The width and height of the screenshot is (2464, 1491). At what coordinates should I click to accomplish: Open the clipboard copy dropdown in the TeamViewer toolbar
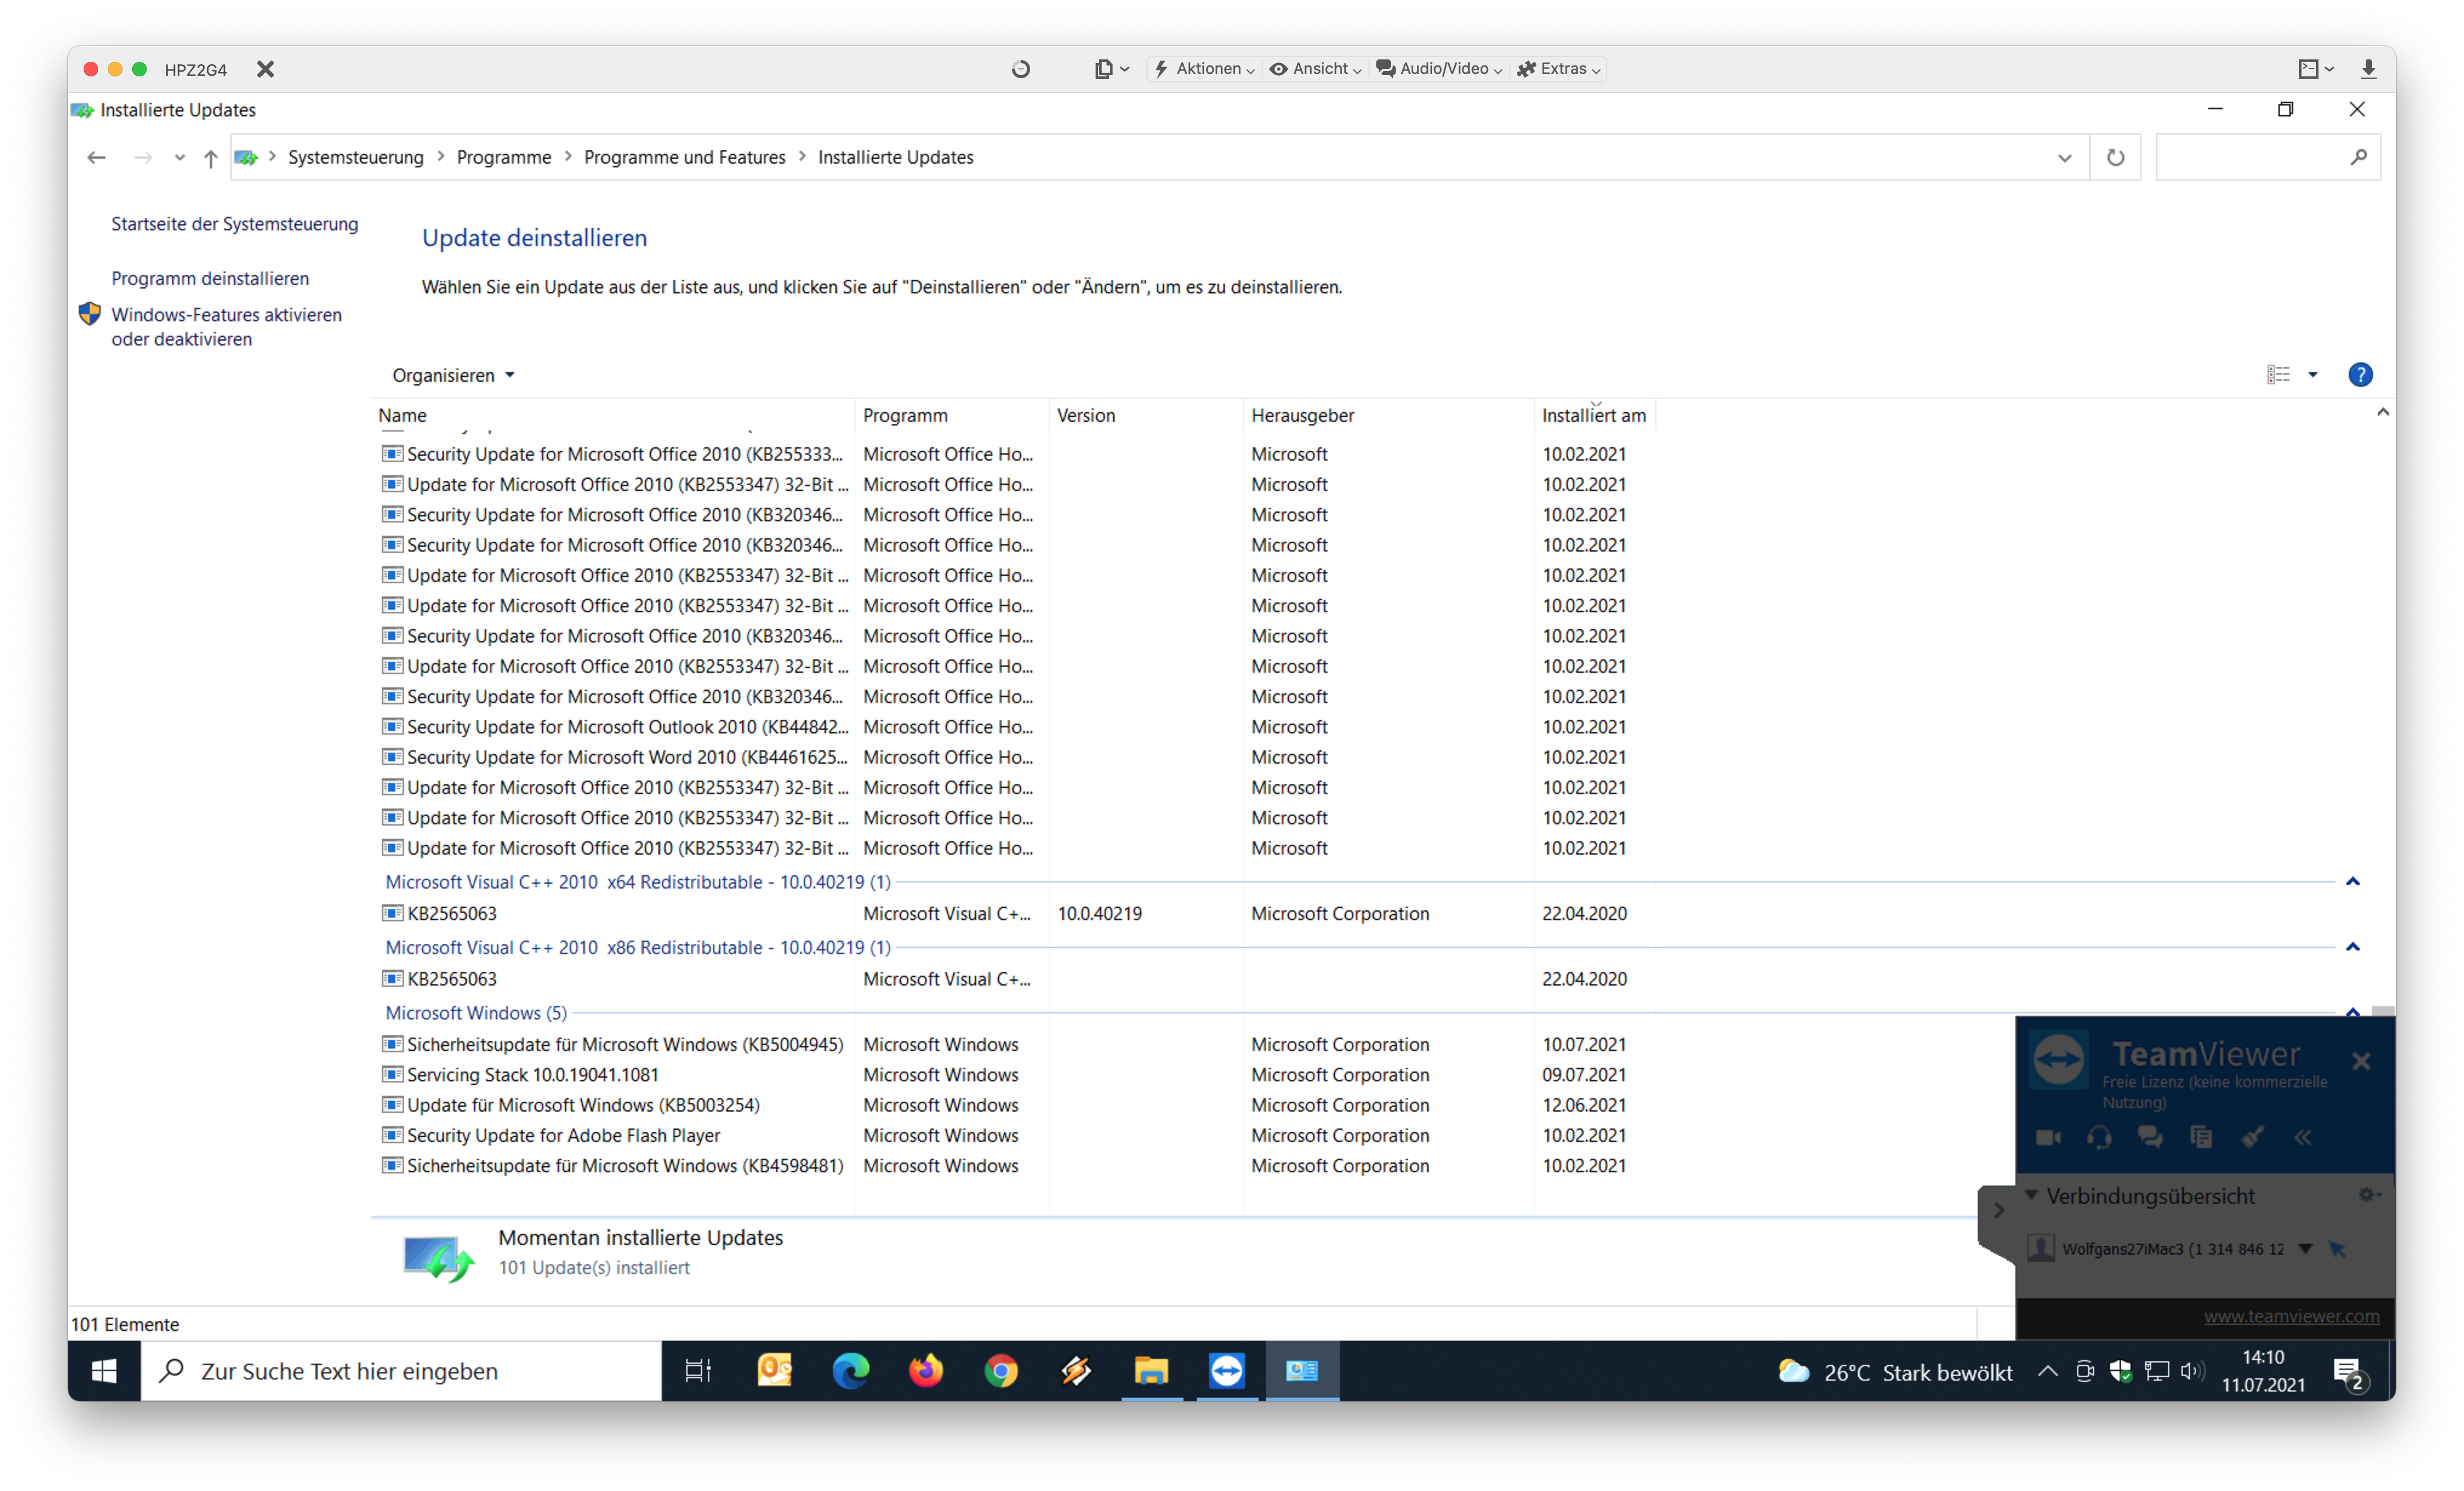(x=1111, y=69)
